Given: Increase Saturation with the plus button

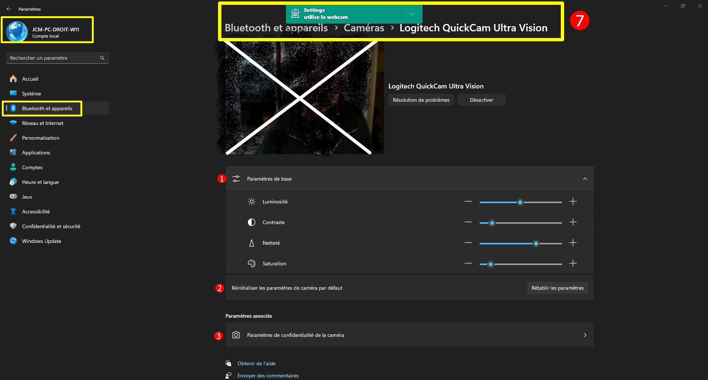Looking at the screenshot, I should pyautogui.click(x=573, y=264).
